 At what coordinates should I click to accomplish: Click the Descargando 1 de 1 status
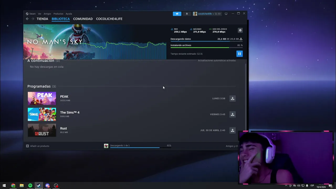120,145
